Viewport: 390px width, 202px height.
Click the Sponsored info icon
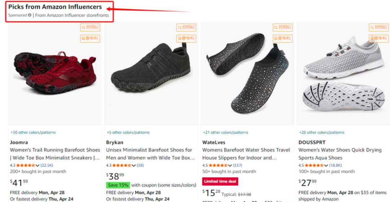pos(30,15)
